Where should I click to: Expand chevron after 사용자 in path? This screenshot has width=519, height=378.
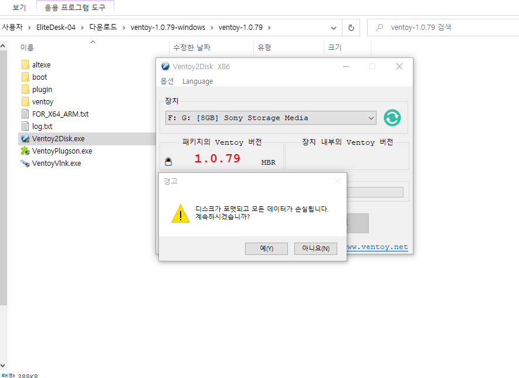pos(29,28)
